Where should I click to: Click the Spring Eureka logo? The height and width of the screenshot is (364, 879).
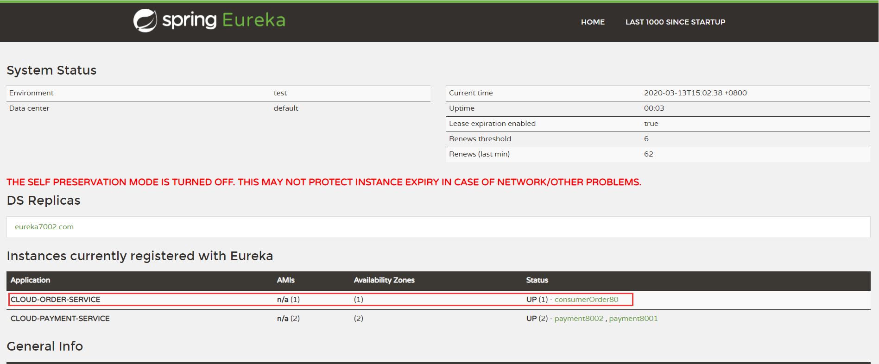tap(209, 20)
